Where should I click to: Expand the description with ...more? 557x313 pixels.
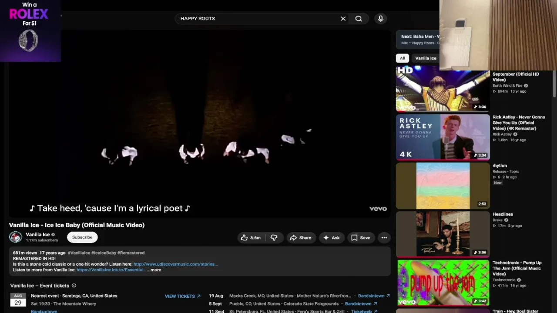click(x=154, y=270)
